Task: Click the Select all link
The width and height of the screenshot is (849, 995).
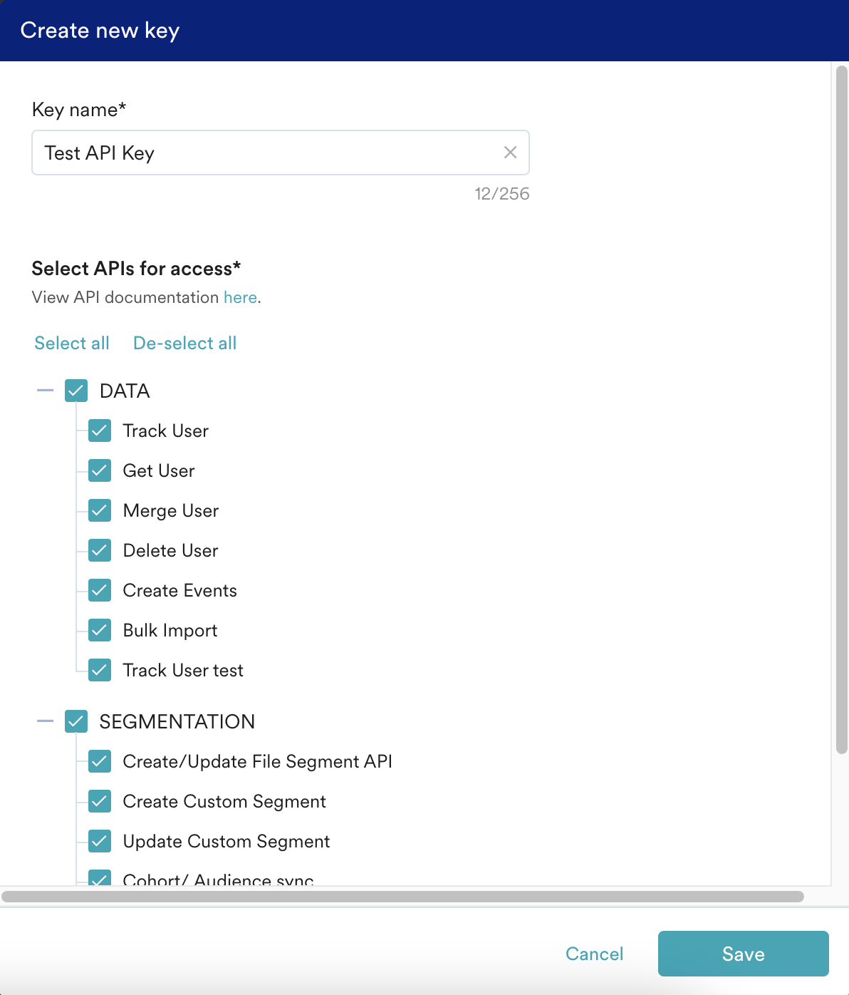Action: click(x=72, y=343)
